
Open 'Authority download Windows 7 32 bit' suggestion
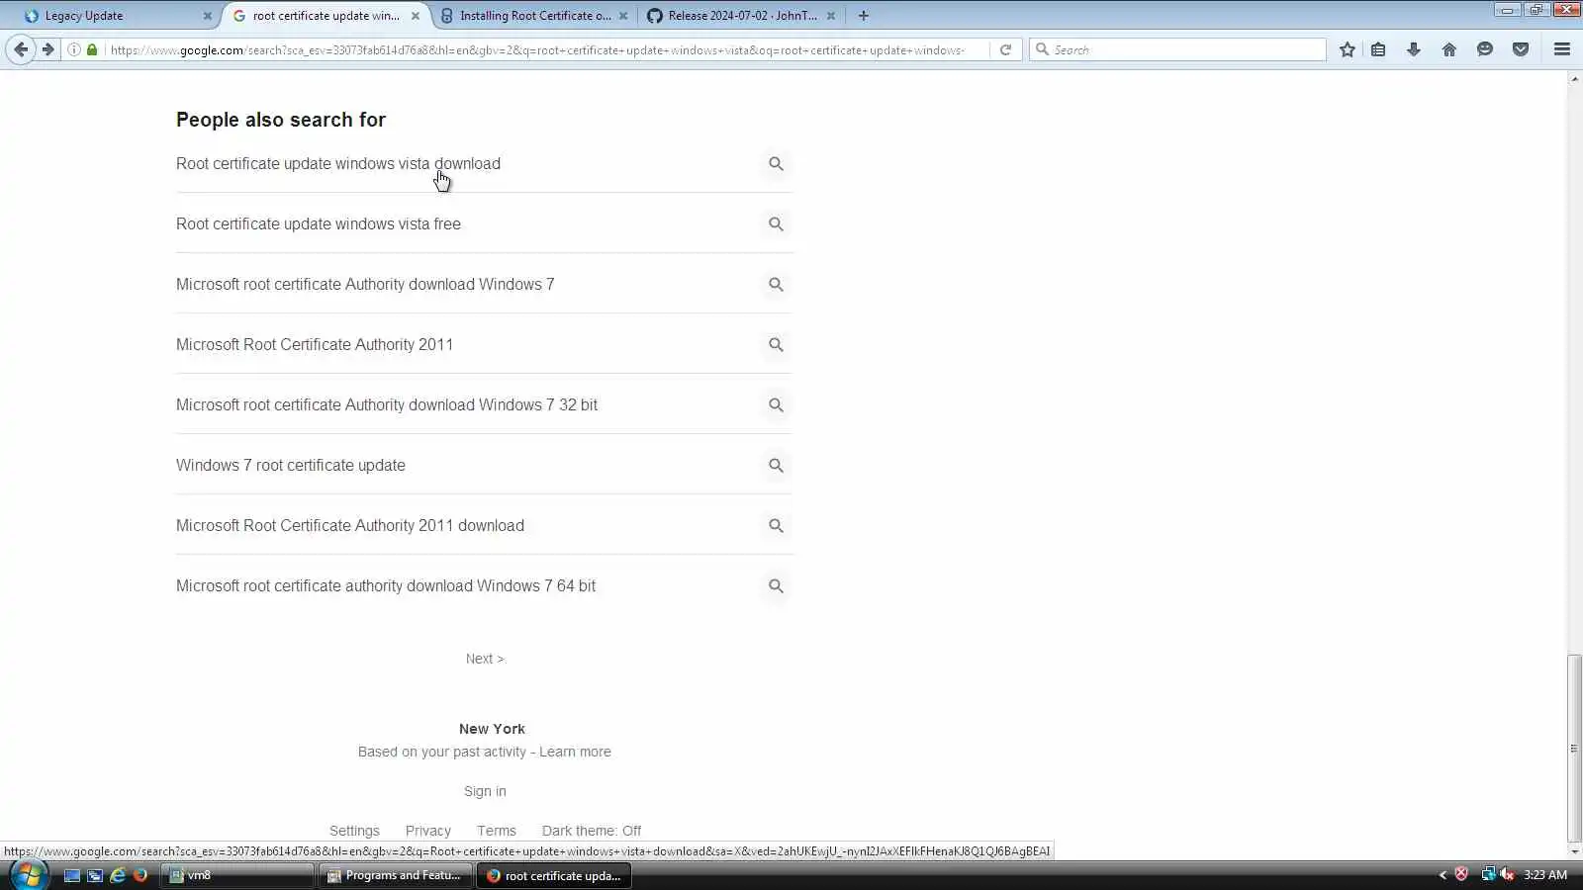click(387, 405)
